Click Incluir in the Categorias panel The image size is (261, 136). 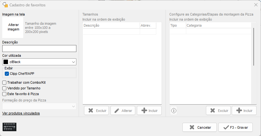coord(244,111)
